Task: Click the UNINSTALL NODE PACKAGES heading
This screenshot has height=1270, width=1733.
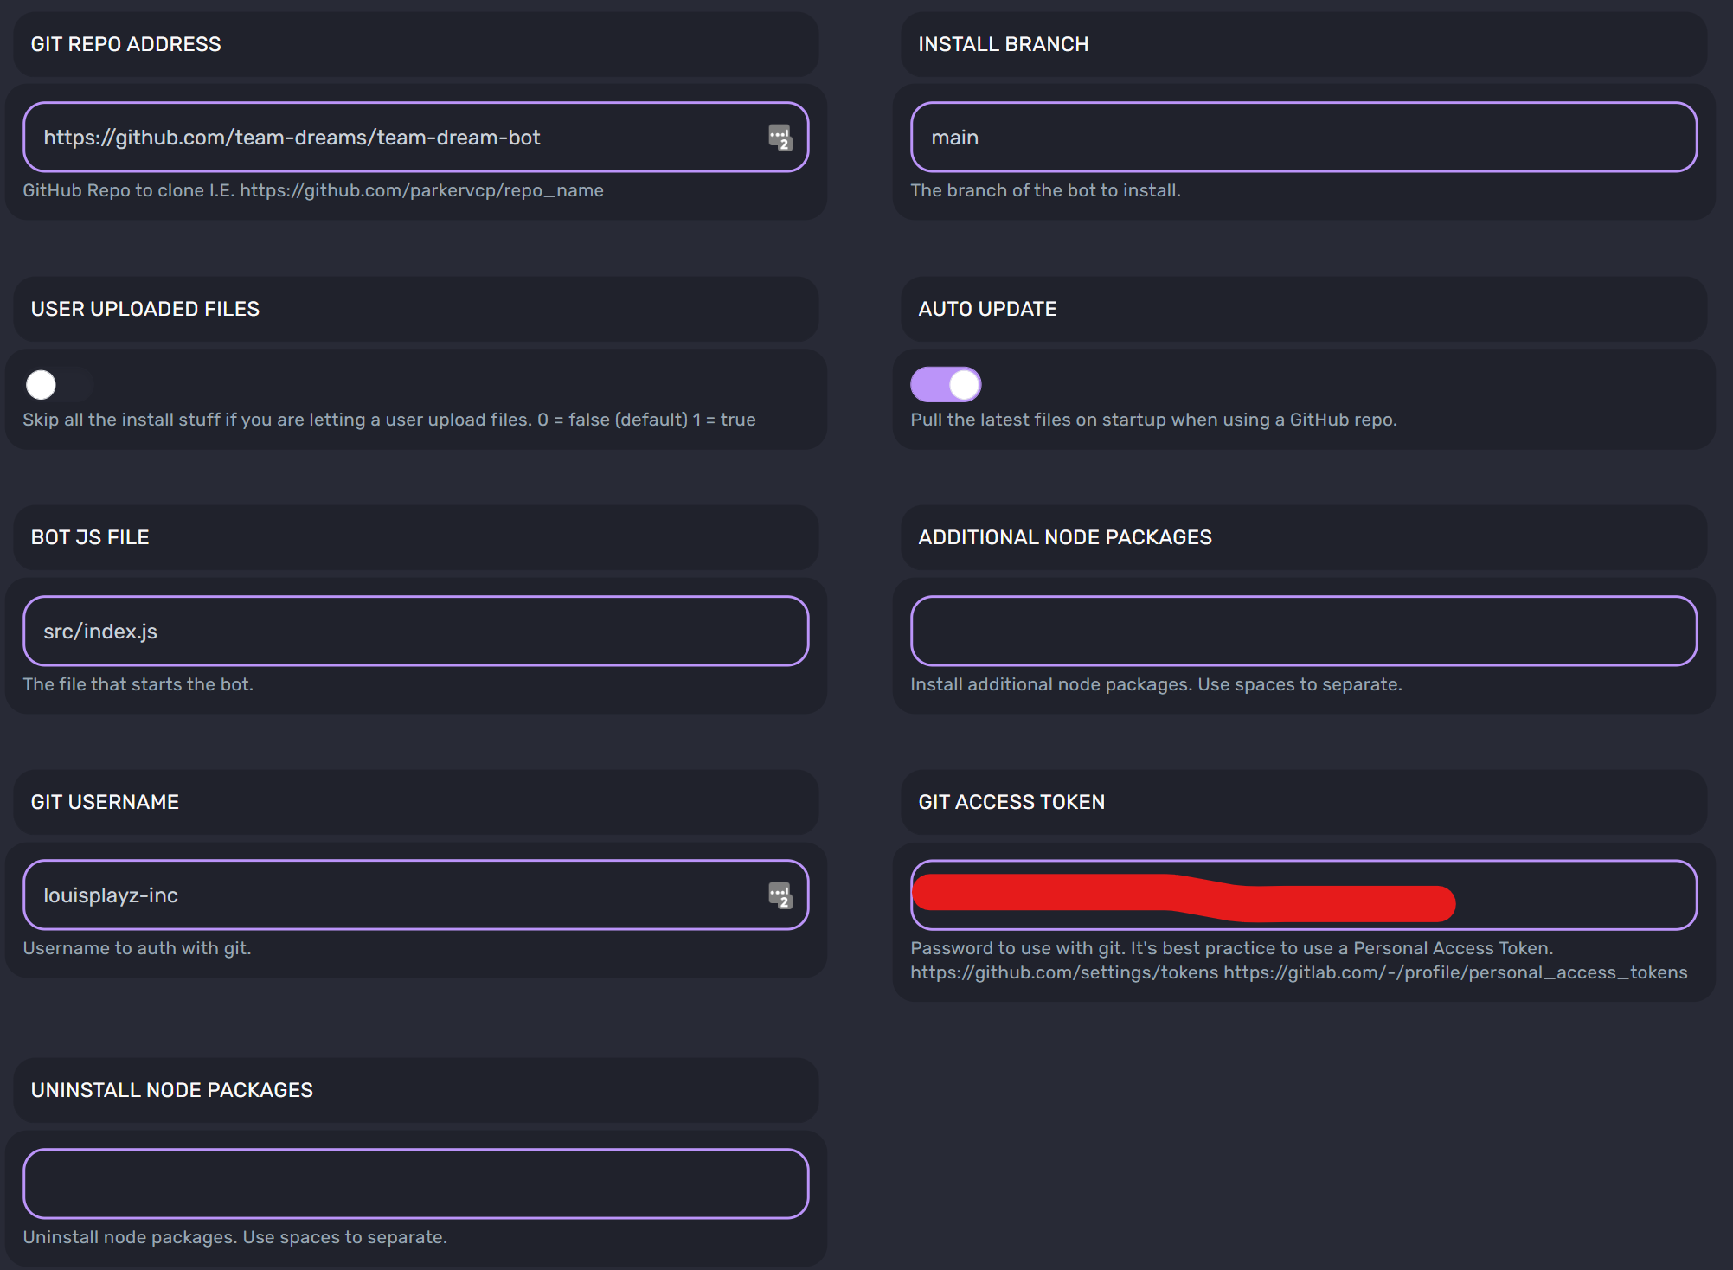Action: click(171, 1090)
